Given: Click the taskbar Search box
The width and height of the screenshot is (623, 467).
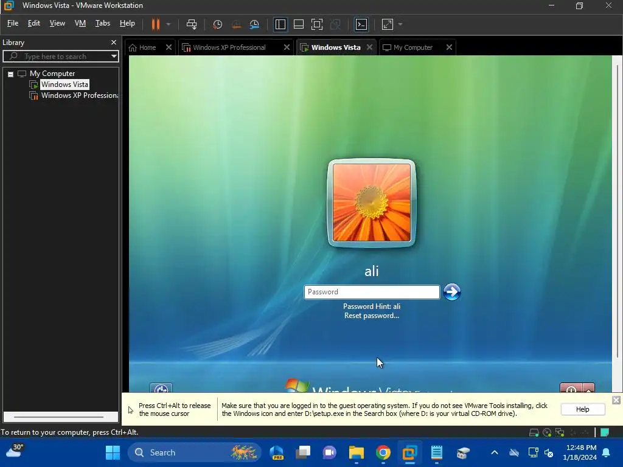Looking at the screenshot, I should [194, 452].
